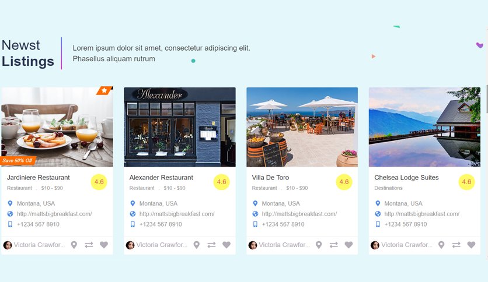Screen dimensions: 488x282
Task: Click compare arrows on Chelsea Lodge Suites card
Action: point(456,245)
